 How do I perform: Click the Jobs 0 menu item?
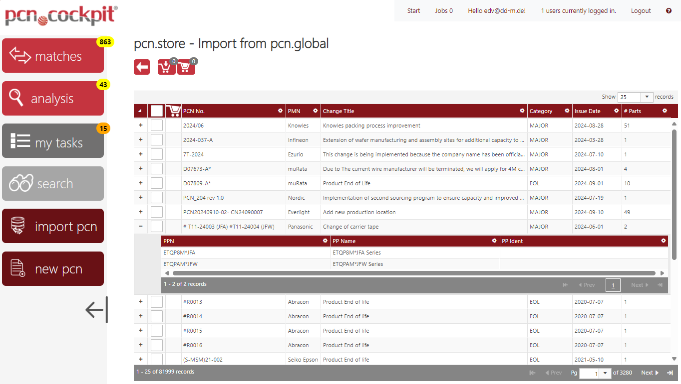point(443,10)
